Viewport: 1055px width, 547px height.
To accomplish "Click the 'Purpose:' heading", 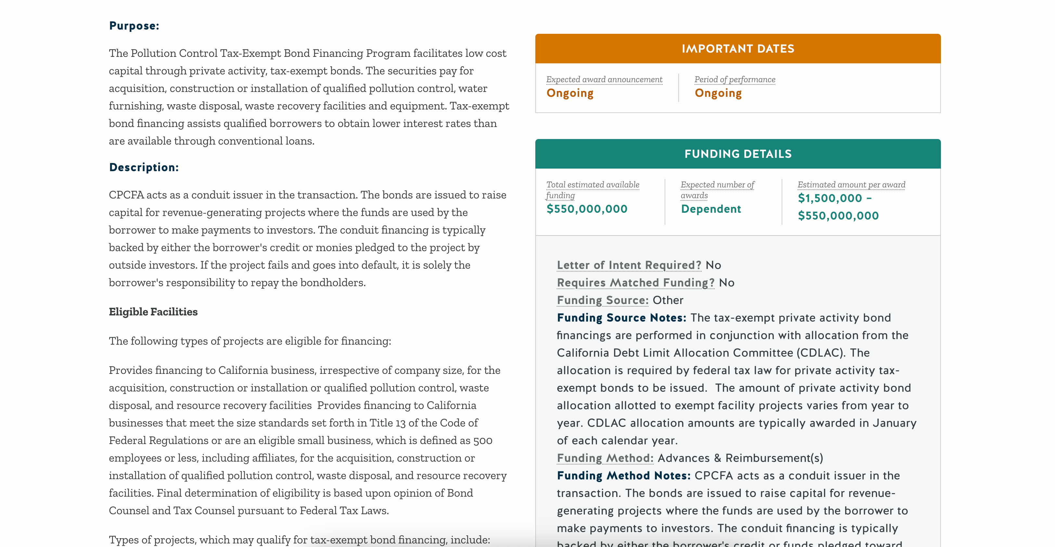I will [x=134, y=26].
